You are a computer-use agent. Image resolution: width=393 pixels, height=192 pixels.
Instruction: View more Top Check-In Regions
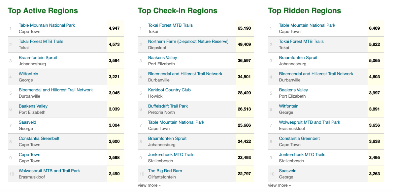point(149,185)
